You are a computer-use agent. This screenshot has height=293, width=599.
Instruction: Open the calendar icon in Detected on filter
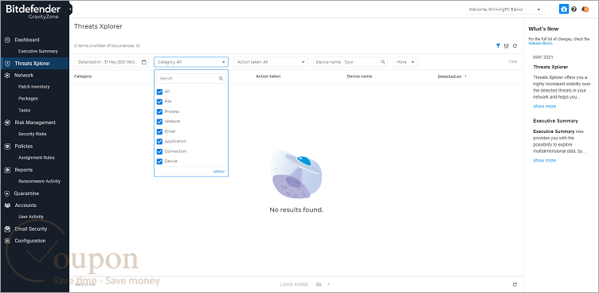144,62
